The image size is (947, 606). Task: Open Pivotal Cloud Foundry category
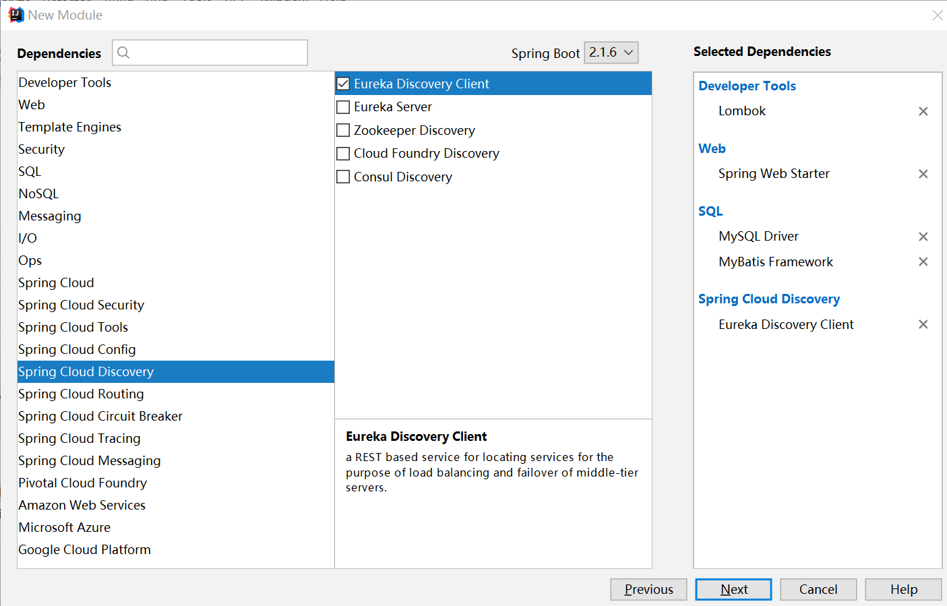pos(176,483)
